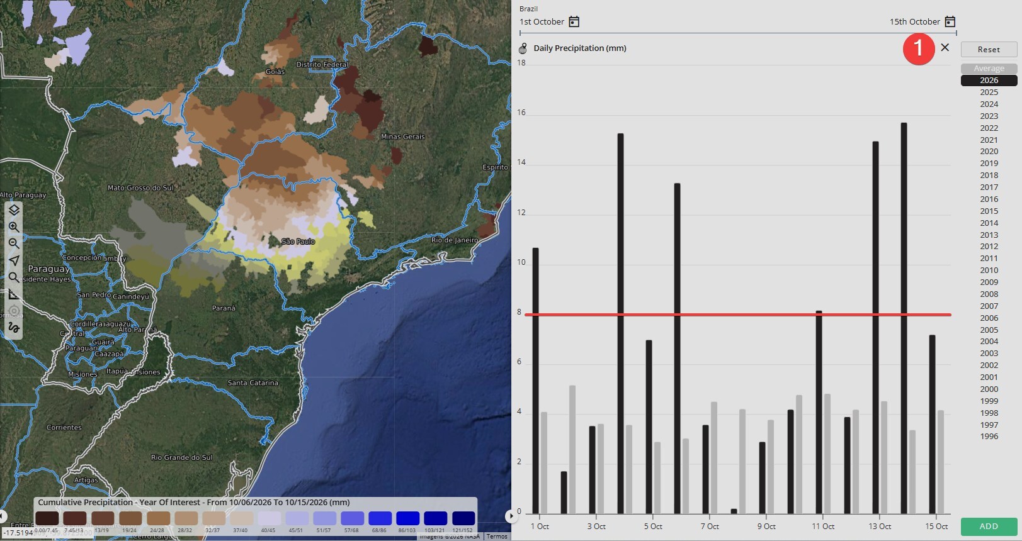Click the 68/86 blue legend swatch

point(380,518)
